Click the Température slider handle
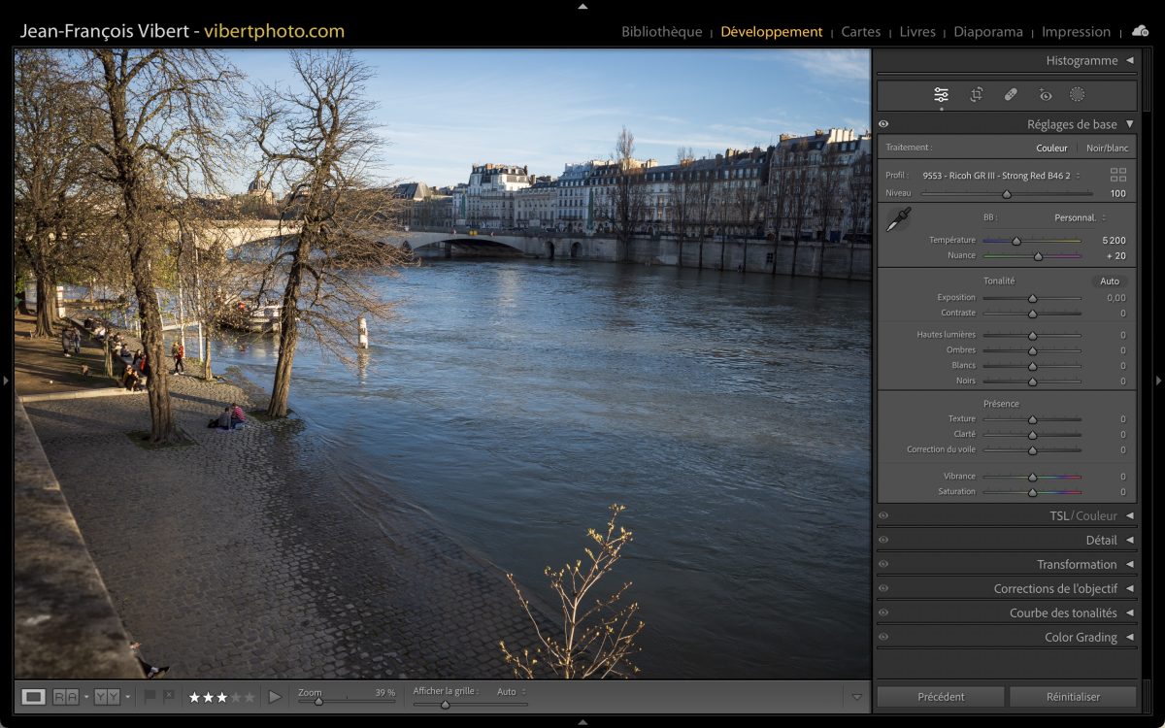Image resolution: width=1165 pixels, height=728 pixels. coord(1016,241)
